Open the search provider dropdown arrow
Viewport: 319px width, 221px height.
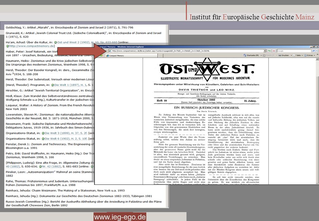[x=317, y=51]
